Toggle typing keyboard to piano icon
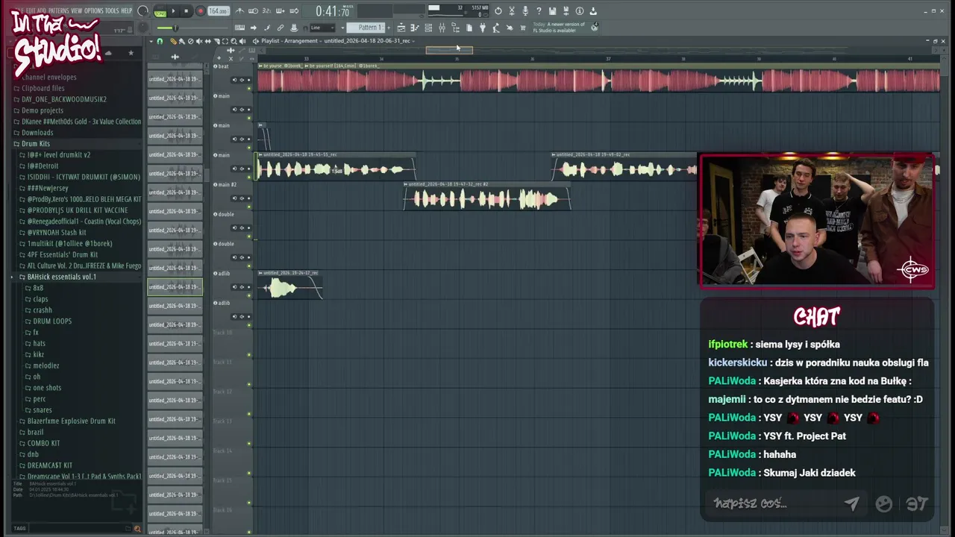This screenshot has height=537, width=955. click(x=239, y=28)
